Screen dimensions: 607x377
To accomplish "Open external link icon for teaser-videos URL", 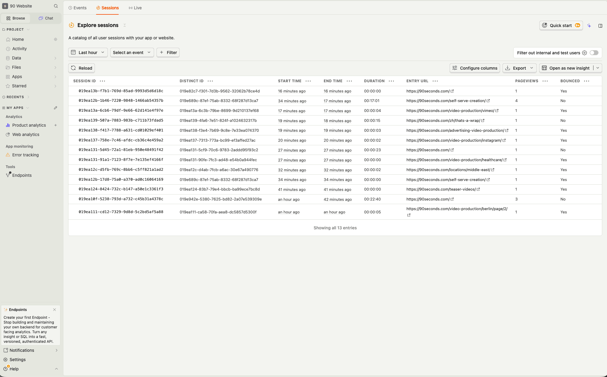I will (x=478, y=189).
